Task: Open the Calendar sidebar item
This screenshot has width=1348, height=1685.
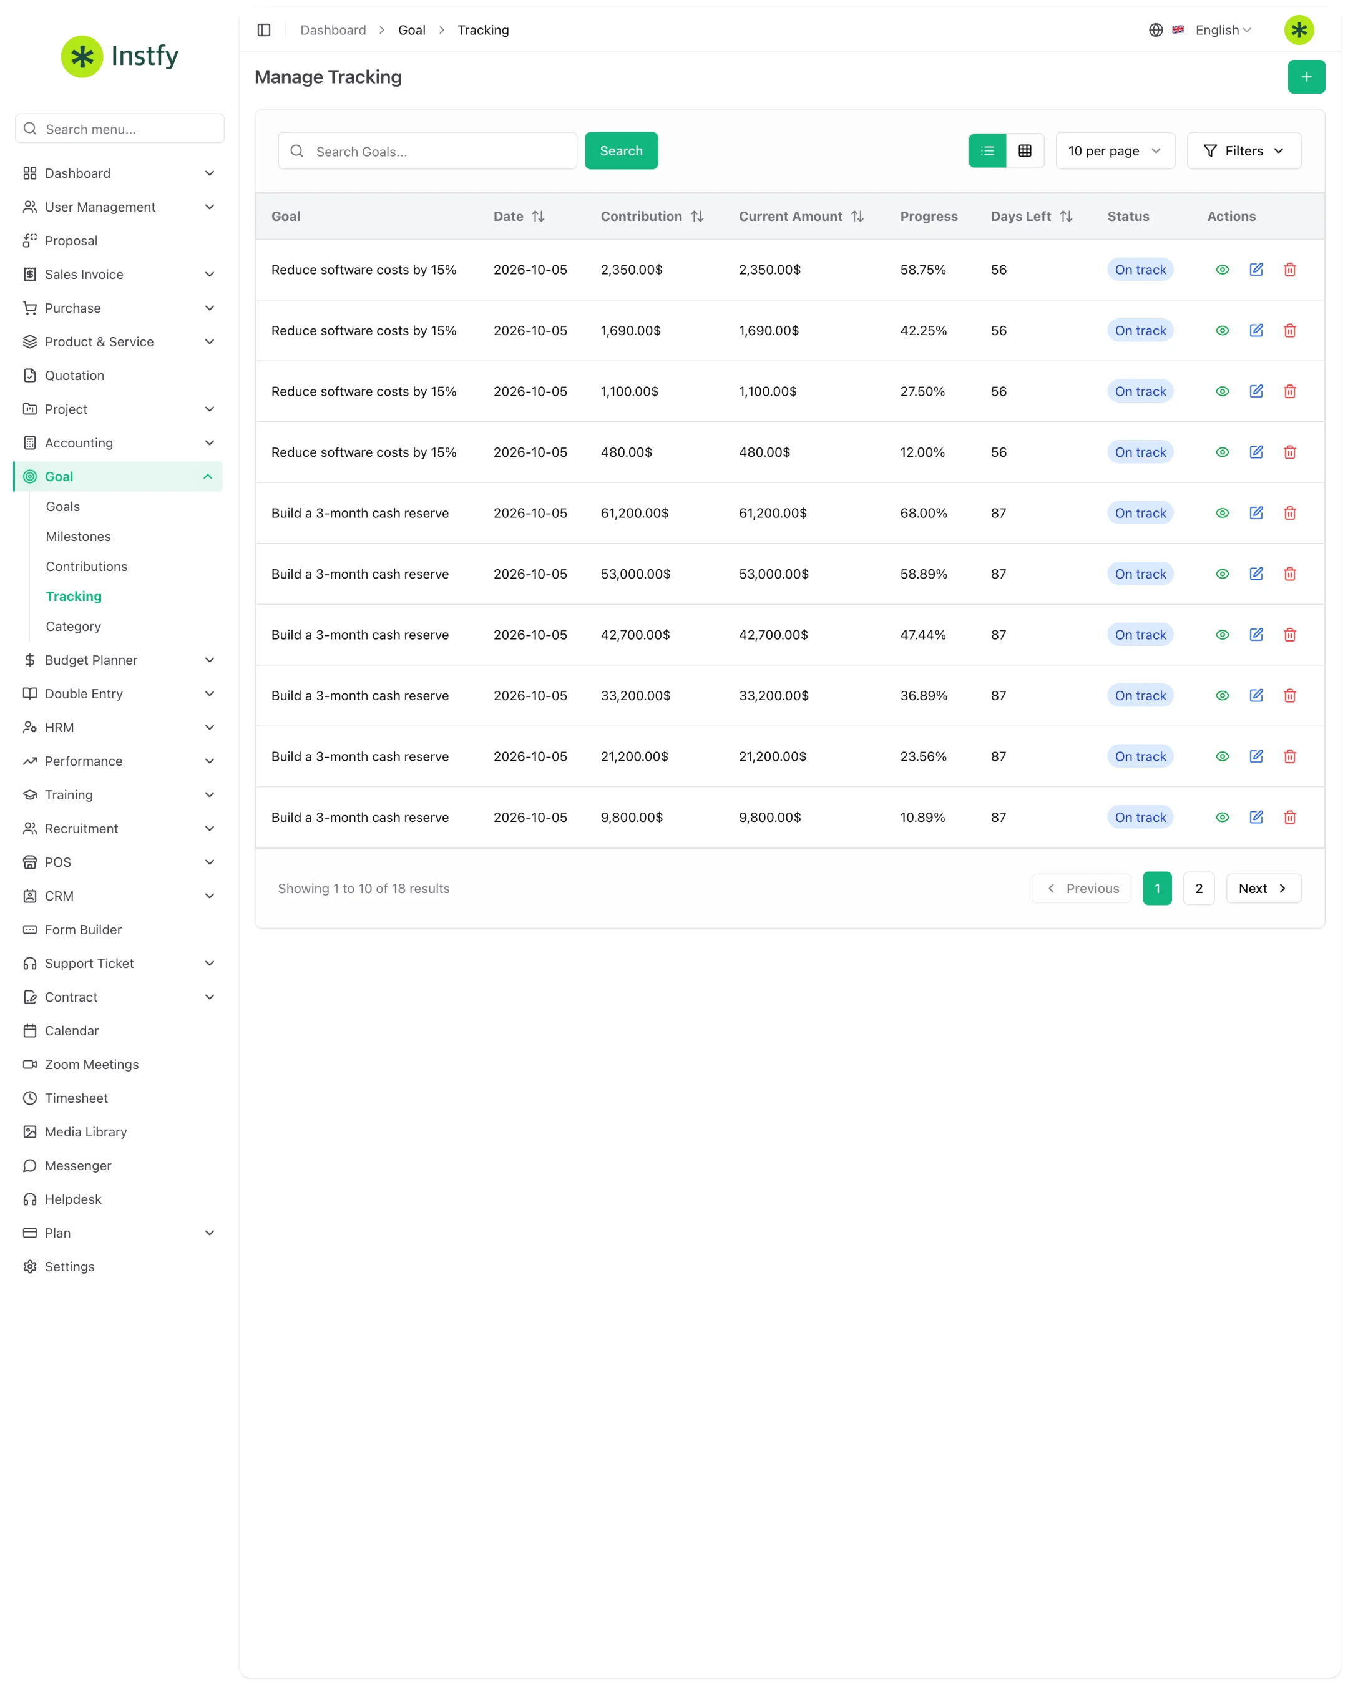Action: [x=119, y=1030]
